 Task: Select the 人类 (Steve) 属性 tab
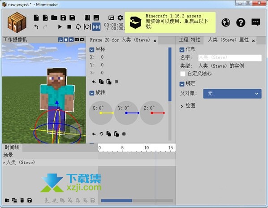[x=228, y=40]
